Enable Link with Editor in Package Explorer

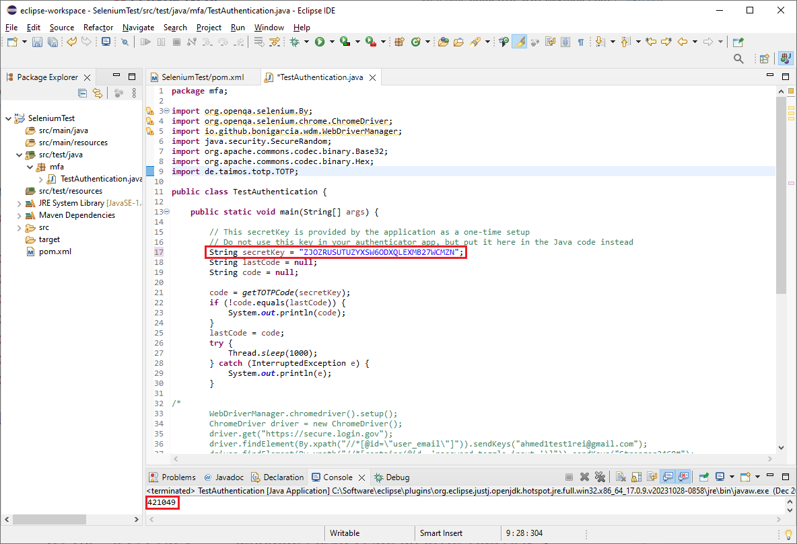click(98, 93)
